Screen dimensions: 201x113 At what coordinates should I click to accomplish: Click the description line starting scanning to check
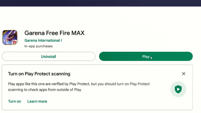45,89
